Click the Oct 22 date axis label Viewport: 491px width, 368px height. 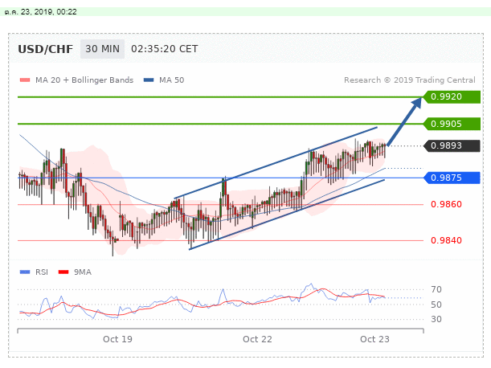[x=257, y=339]
